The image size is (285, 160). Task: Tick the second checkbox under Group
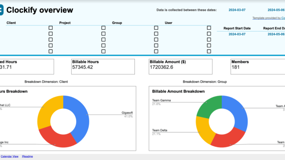tap(156, 34)
